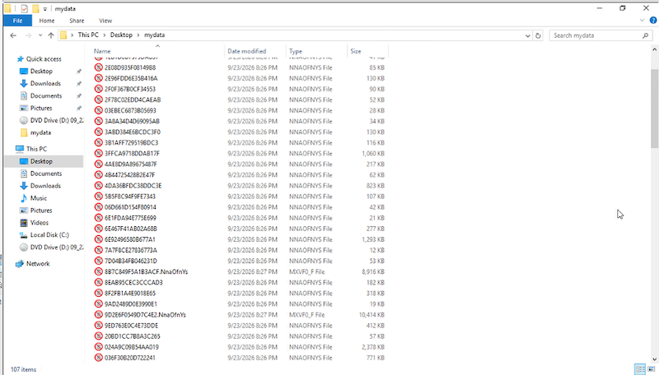
Task: Click scrollbar up arrow in file list
Action: (654, 49)
